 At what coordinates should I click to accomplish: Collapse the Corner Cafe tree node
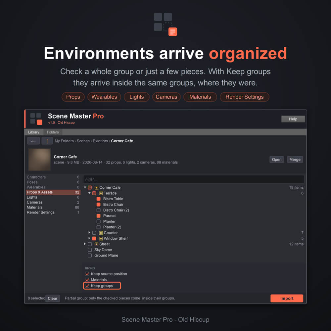pyautogui.click(x=85, y=187)
